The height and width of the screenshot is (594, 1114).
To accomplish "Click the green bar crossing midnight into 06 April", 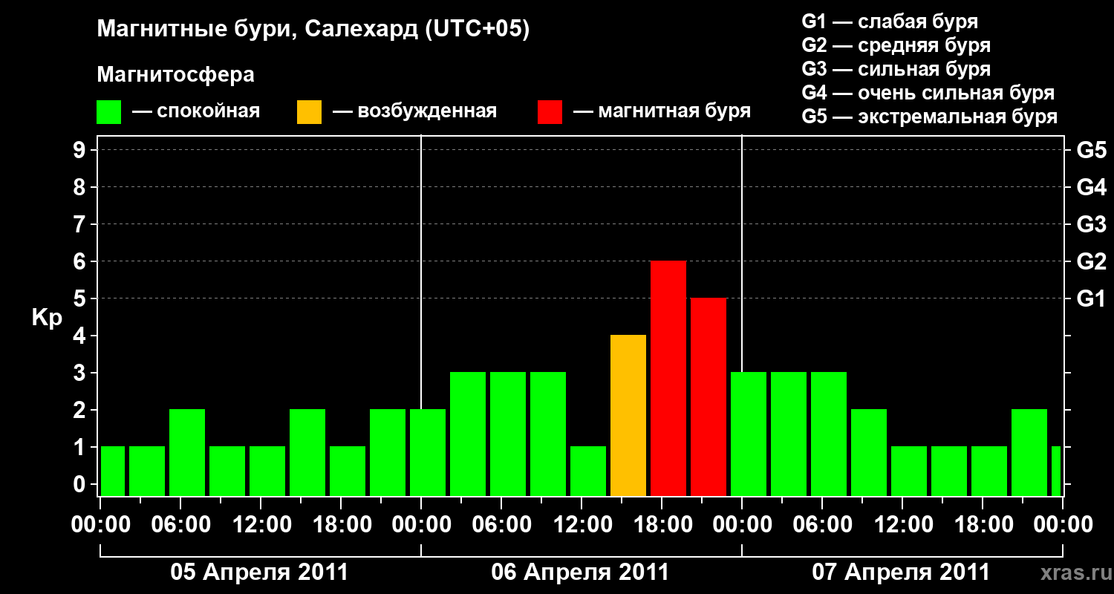I will click(428, 453).
